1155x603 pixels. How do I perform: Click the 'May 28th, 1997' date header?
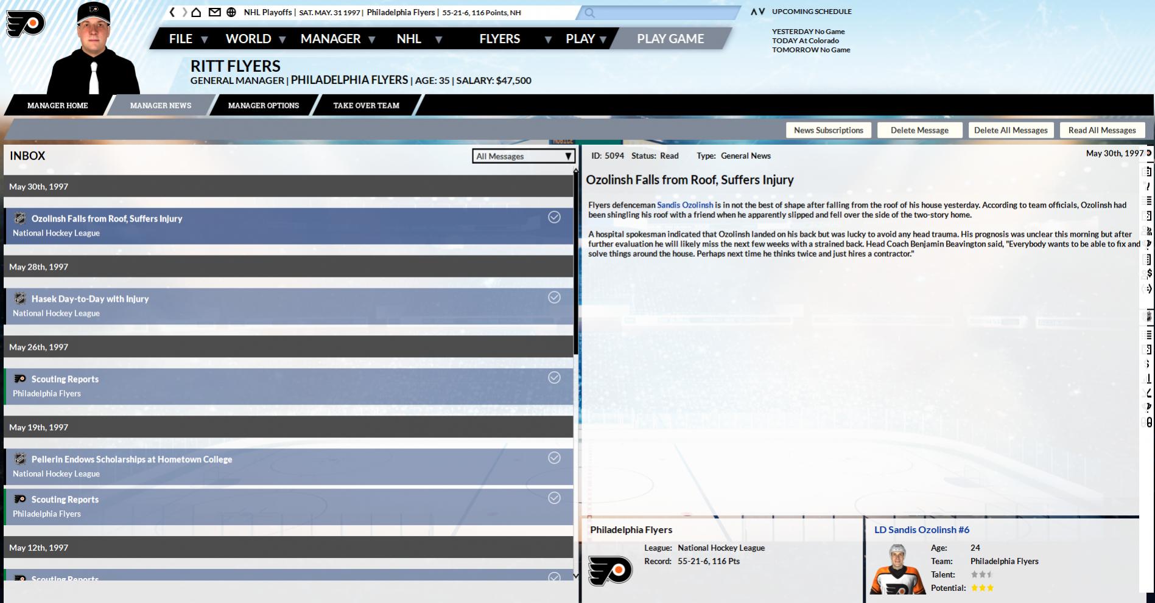pyautogui.click(x=289, y=267)
